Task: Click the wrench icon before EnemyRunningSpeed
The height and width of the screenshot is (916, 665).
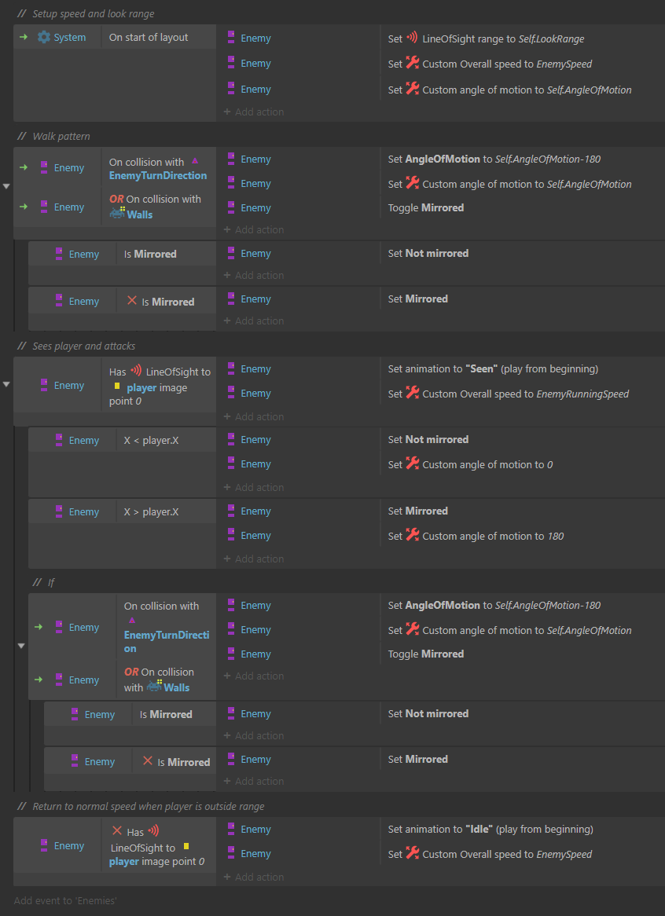Action: tap(413, 394)
